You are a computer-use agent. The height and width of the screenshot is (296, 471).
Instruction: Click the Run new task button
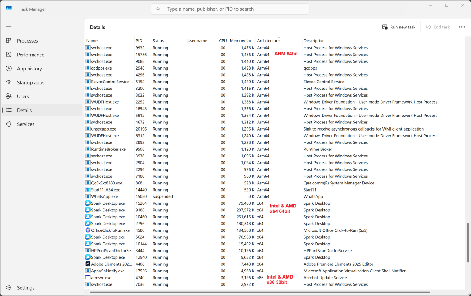click(399, 27)
